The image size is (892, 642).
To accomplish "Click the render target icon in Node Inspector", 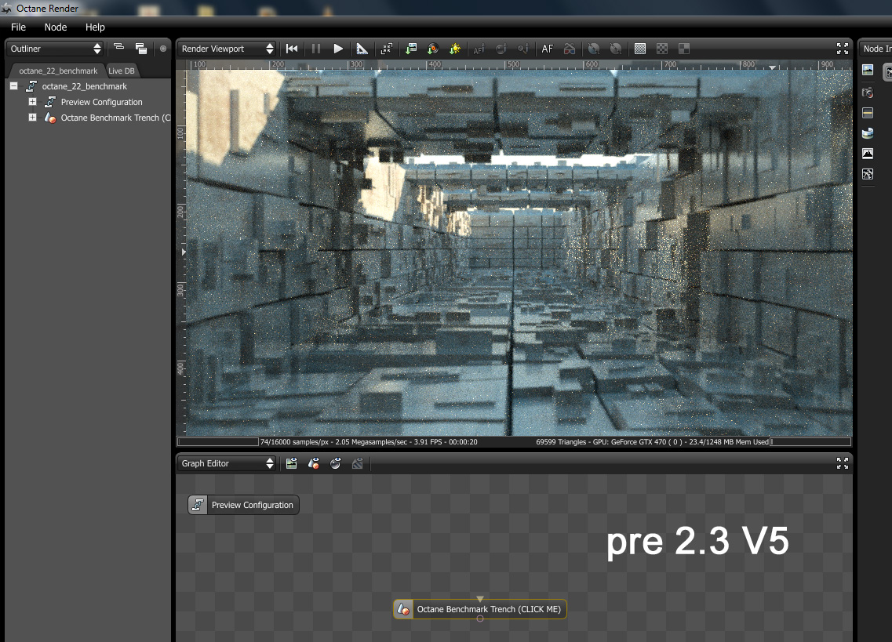I will click(x=868, y=174).
